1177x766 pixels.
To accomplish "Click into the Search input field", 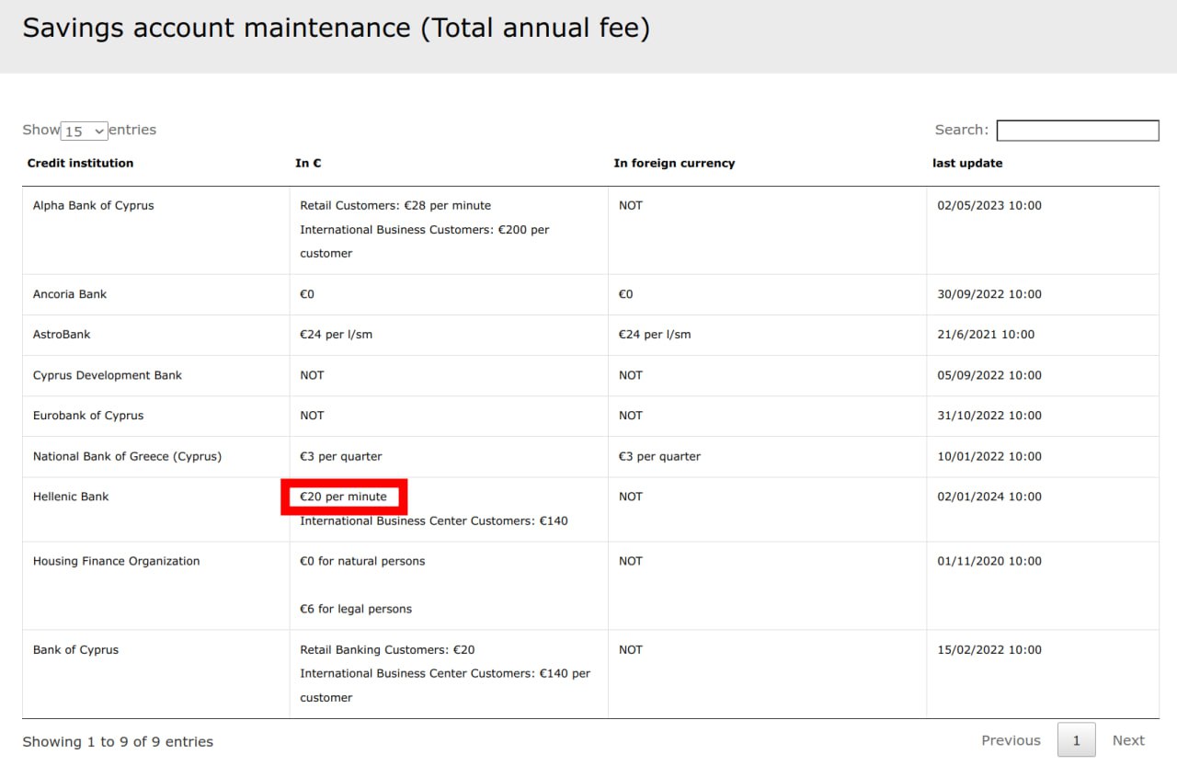I will (1077, 131).
